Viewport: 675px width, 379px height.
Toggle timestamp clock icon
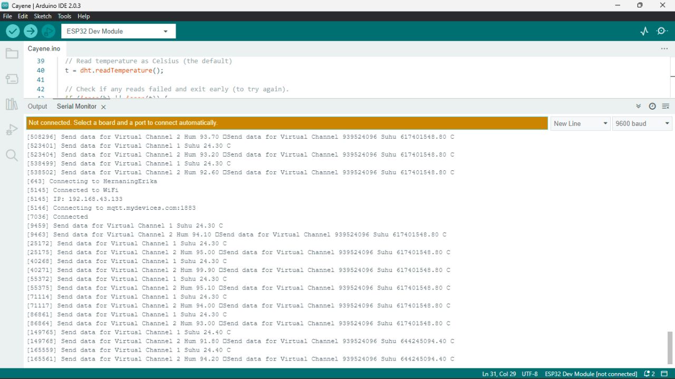click(x=652, y=106)
